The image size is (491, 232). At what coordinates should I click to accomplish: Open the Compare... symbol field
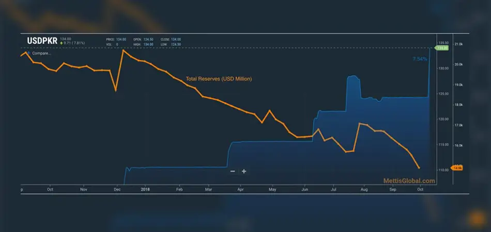(x=41, y=53)
